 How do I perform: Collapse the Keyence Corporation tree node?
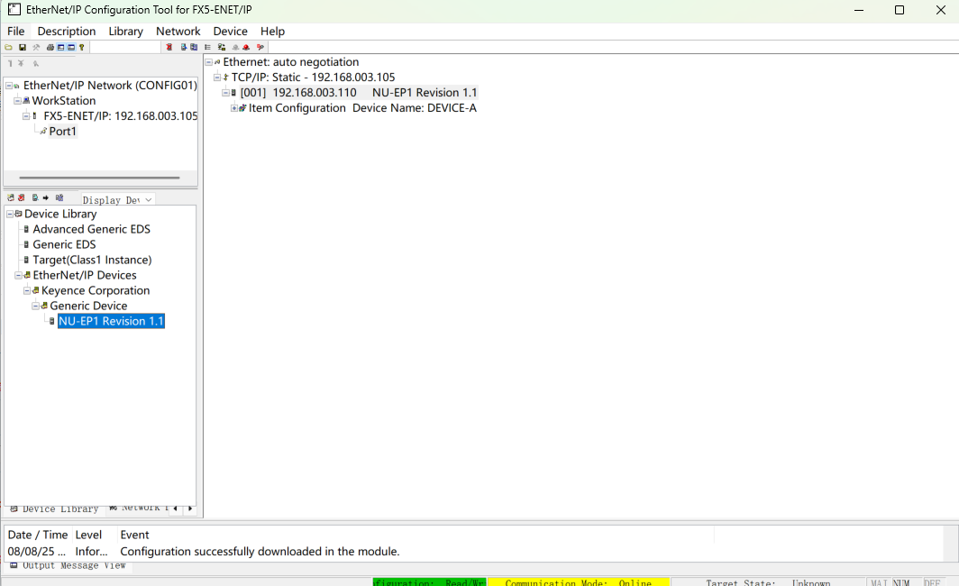click(x=27, y=290)
